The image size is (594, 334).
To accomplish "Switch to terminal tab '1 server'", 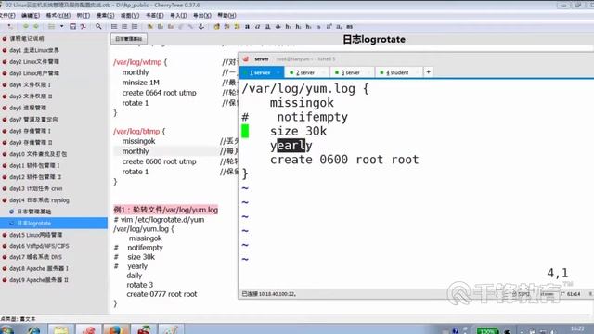I will pyautogui.click(x=262, y=72).
